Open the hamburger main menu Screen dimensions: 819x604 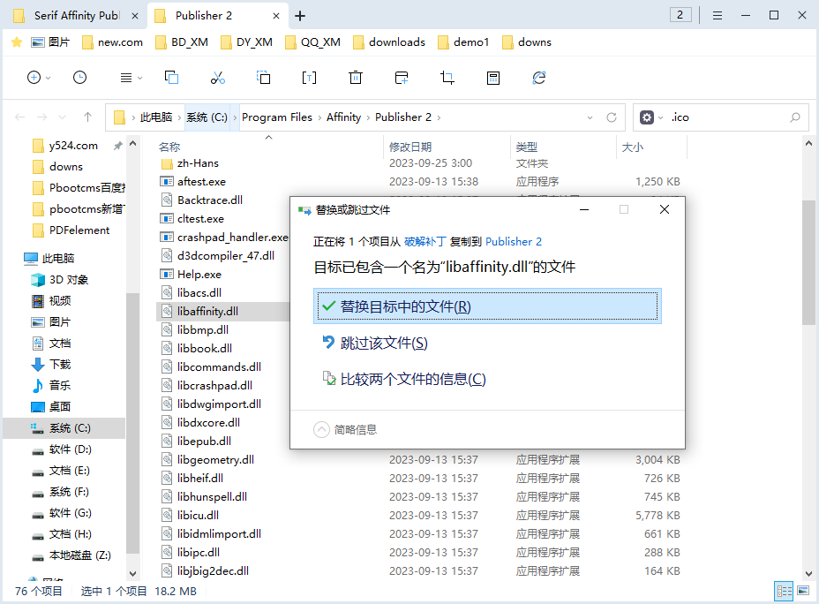[x=718, y=16]
